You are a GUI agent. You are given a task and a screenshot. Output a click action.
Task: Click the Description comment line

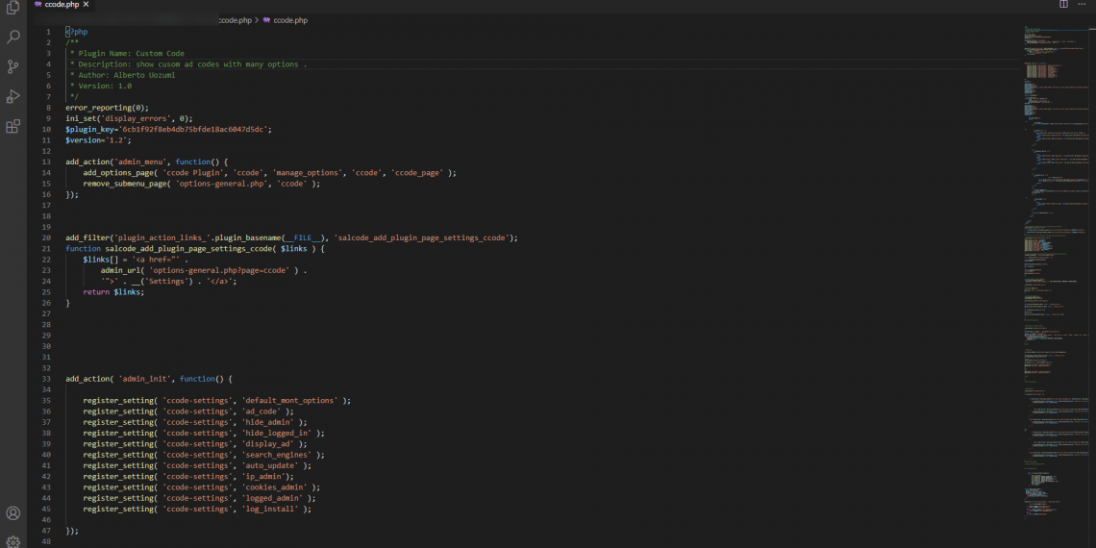188,64
